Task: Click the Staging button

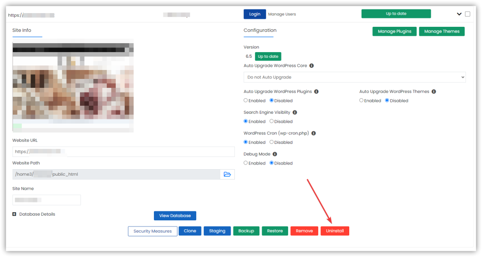Action: coord(217,231)
